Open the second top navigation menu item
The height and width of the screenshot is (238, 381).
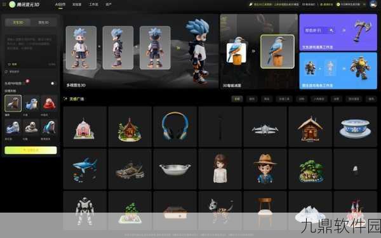click(x=77, y=4)
